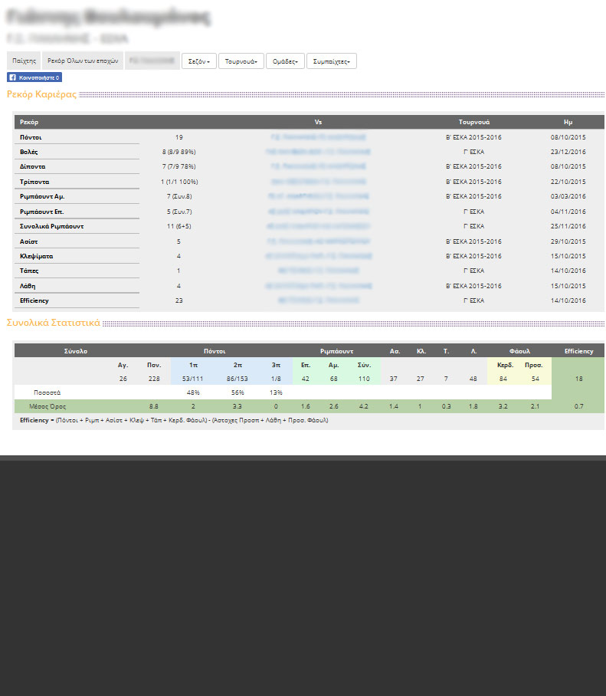
Task: Click the Συνολικά Στατιστικά section heading
Action: click(53, 323)
